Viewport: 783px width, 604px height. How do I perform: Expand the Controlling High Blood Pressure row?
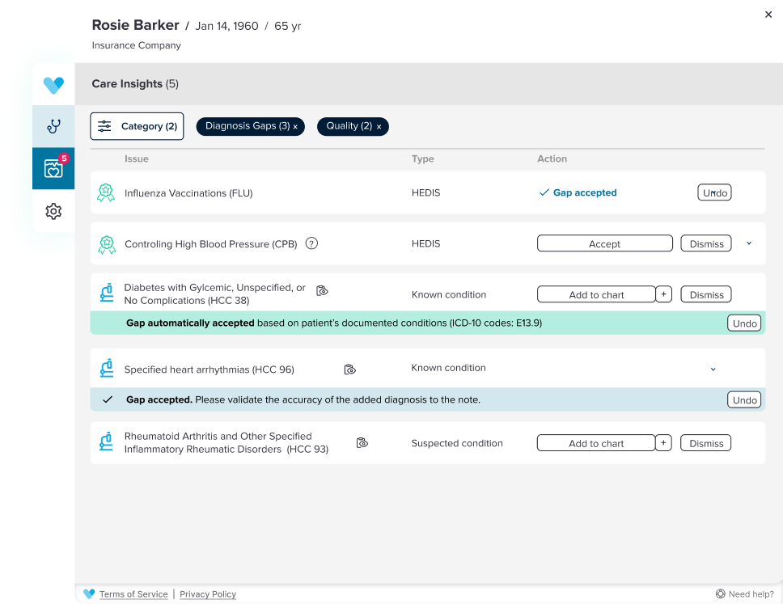(x=749, y=243)
